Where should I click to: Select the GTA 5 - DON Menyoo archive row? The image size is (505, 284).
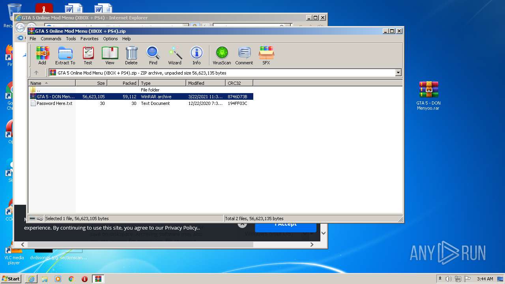(141, 97)
